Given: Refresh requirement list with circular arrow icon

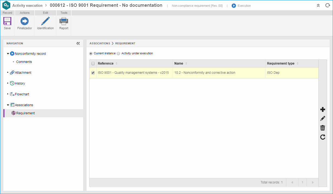Looking at the screenshot, I should pos(323,137).
